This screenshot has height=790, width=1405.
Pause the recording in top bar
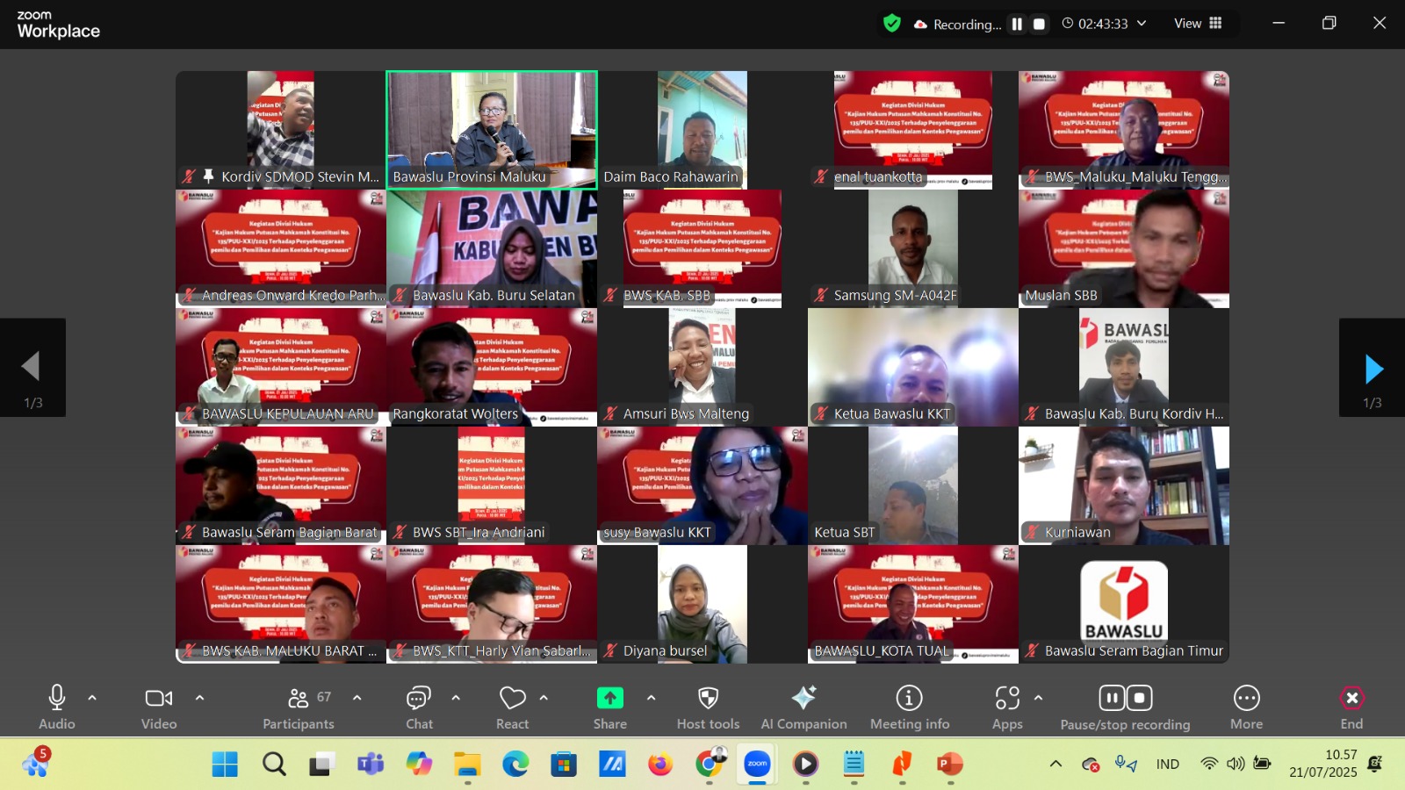[x=1017, y=24]
